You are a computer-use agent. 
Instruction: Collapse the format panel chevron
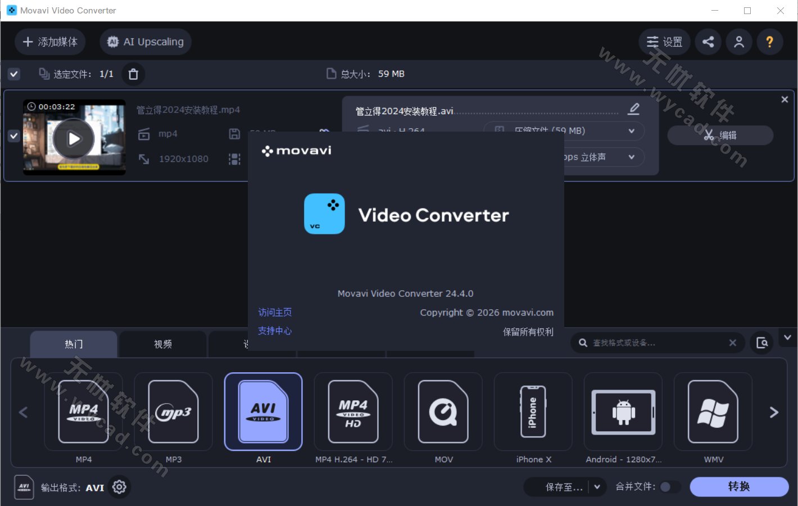[x=787, y=337]
